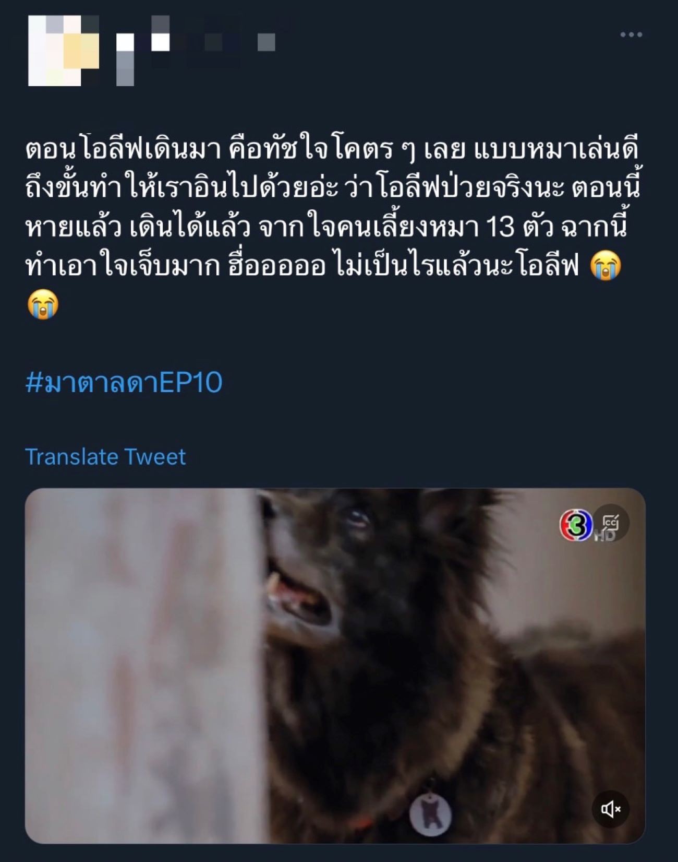Unmute the video with the speaker icon
This screenshot has height=862, width=678.
point(611,809)
